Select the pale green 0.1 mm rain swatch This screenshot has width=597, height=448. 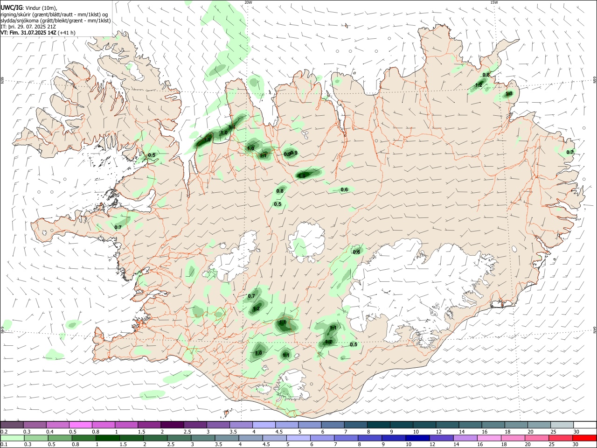12,438
